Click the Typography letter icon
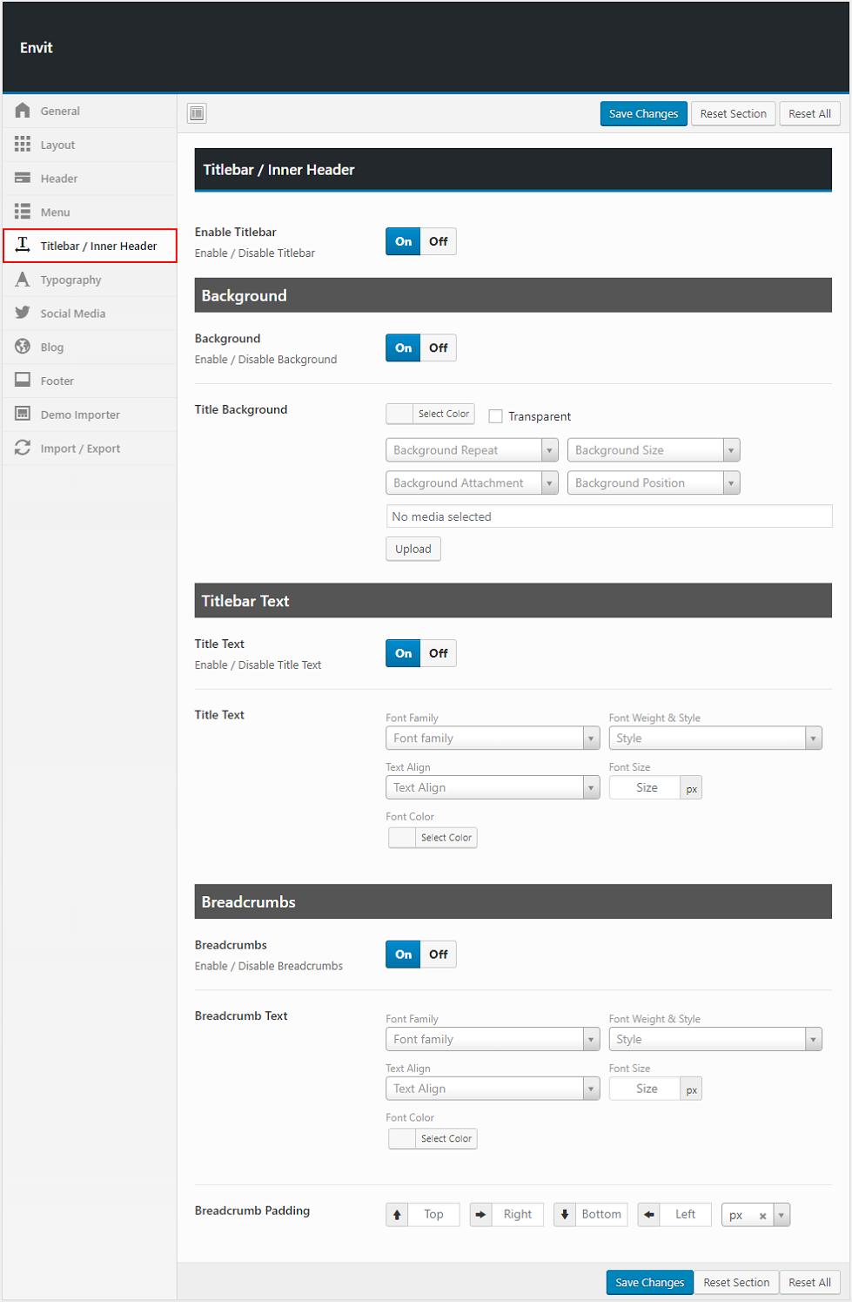 pos(23,280)
